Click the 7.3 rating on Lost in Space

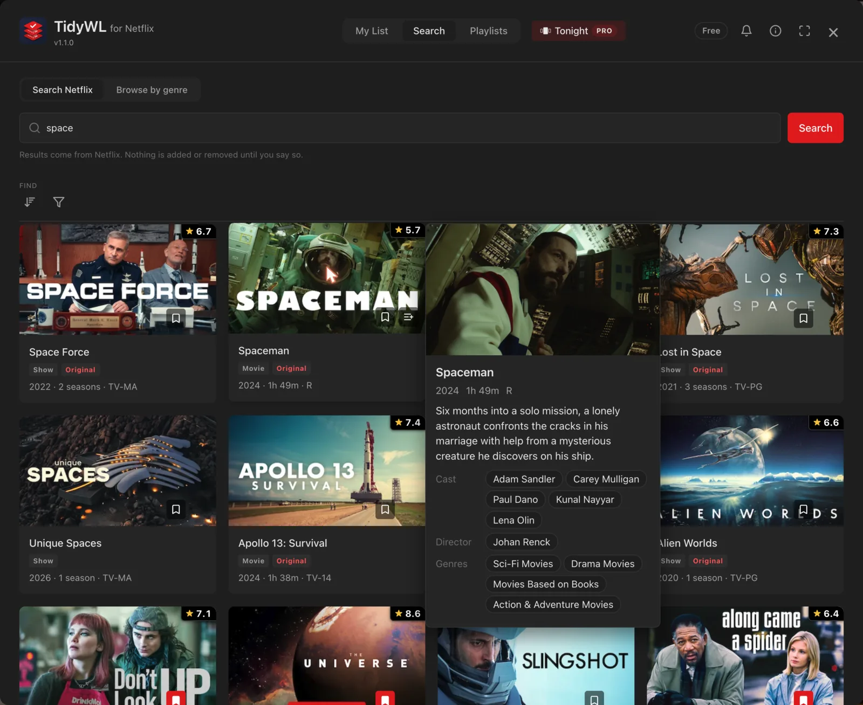826,231
